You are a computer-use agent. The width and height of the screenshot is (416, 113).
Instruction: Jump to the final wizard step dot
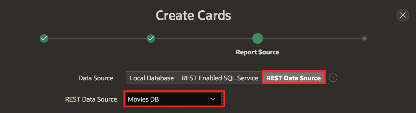pyautogui.click(x=364, y=38)
